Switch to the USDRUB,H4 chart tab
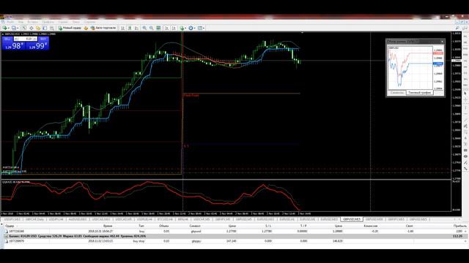Screen dimensions: 469x263 (x=145, y=219)
